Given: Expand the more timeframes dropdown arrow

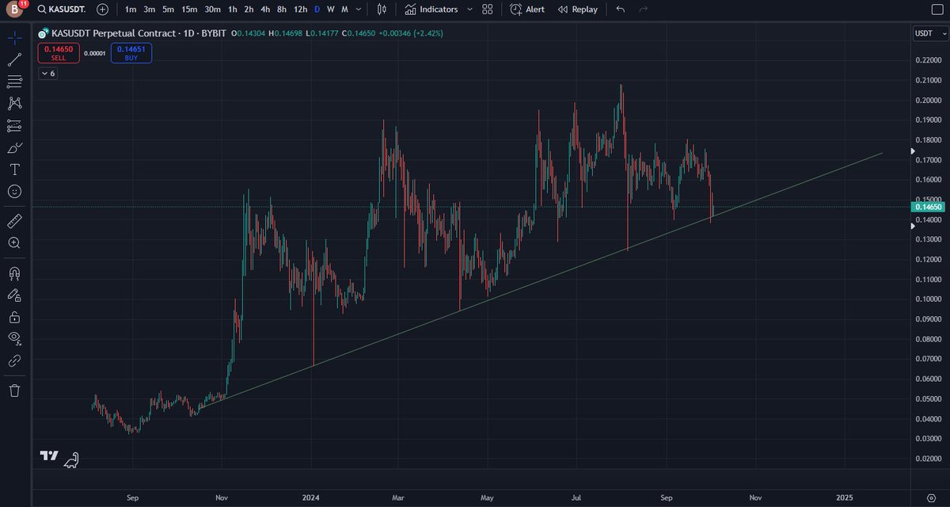Looking at the screenshot, I should [x=359, y=10].
